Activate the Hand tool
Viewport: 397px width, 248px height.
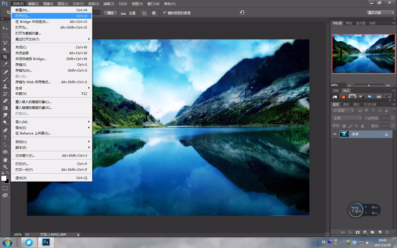coord(5,160)
